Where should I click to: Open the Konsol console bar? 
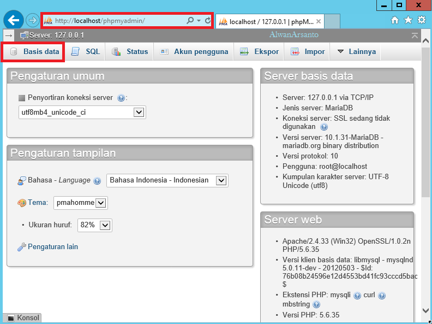[x=23, y=317]
